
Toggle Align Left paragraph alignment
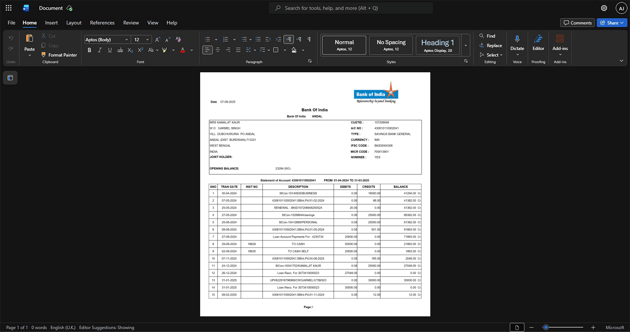coord(208,50)
